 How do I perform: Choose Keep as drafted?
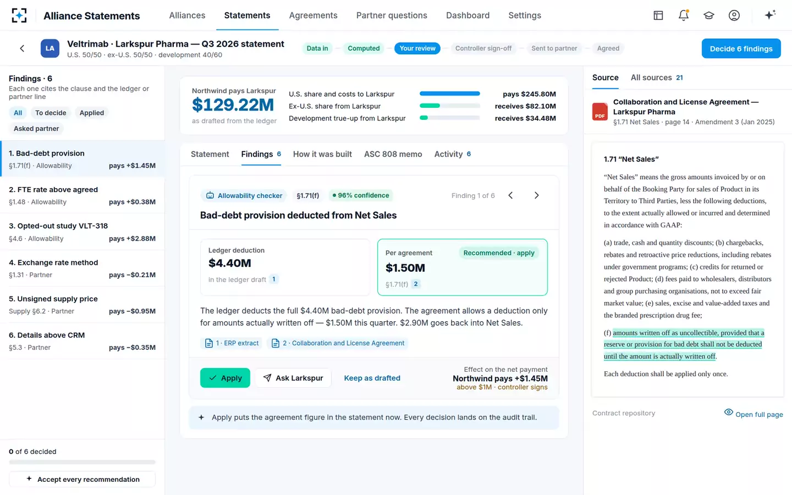pyautogui.click(x=372, y=378)
